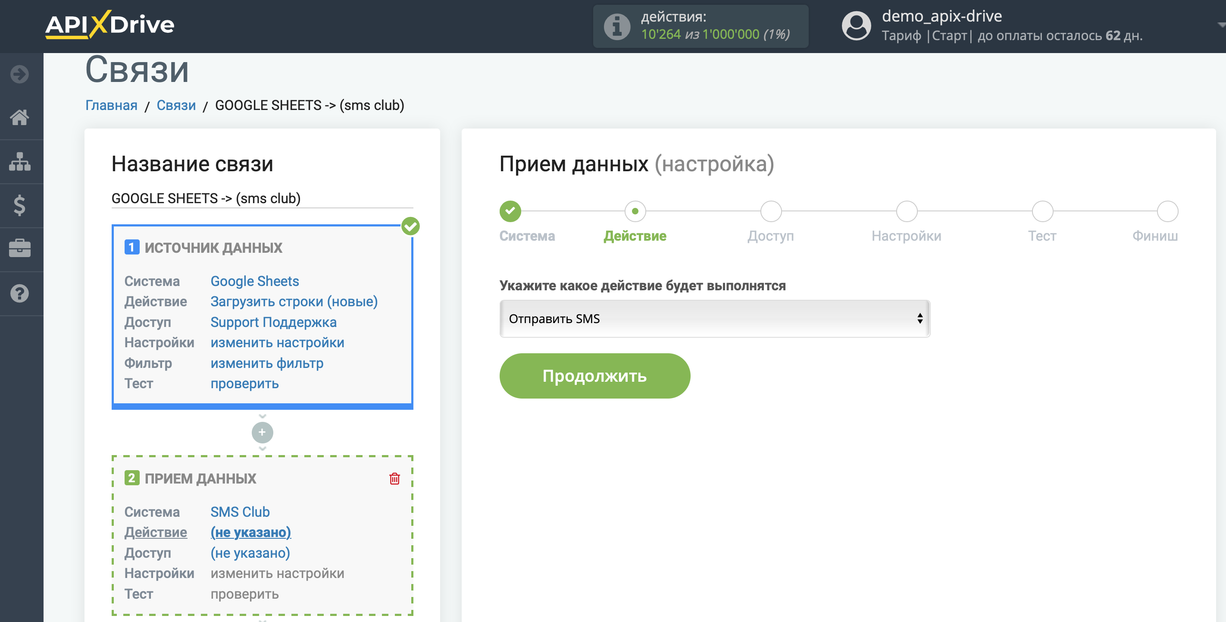Open the briefcase icon in the sidebar

(19, 248)
